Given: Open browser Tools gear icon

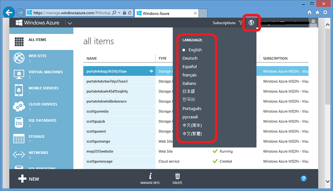Looking at the screenshot, I should pyautogui.click(x=325, y=12).
